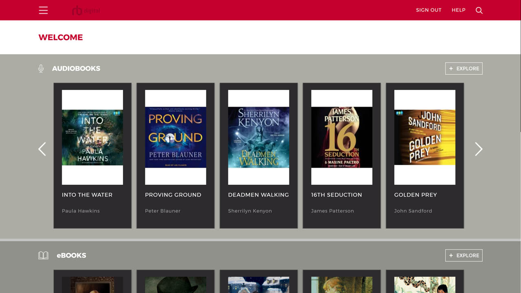Open the Into the Water cover
This screenshot has height=293, width=521.
pyautogui.click(x=92, y=138)
